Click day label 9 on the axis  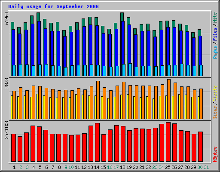(x=66, y=167)
